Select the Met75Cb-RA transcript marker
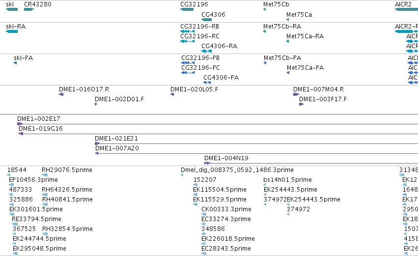Screen dimensions: 418x256 (x=264, y=31)
